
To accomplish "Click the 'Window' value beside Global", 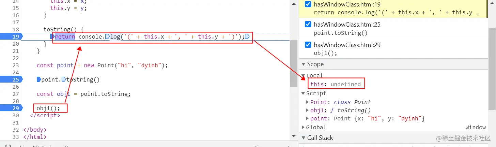I will point(475,128).
